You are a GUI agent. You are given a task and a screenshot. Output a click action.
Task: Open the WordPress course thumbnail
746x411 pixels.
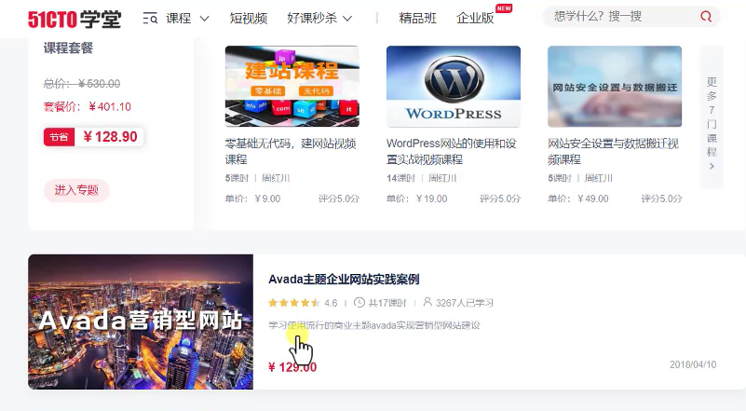pyautogui.click(x=454, y=86)
